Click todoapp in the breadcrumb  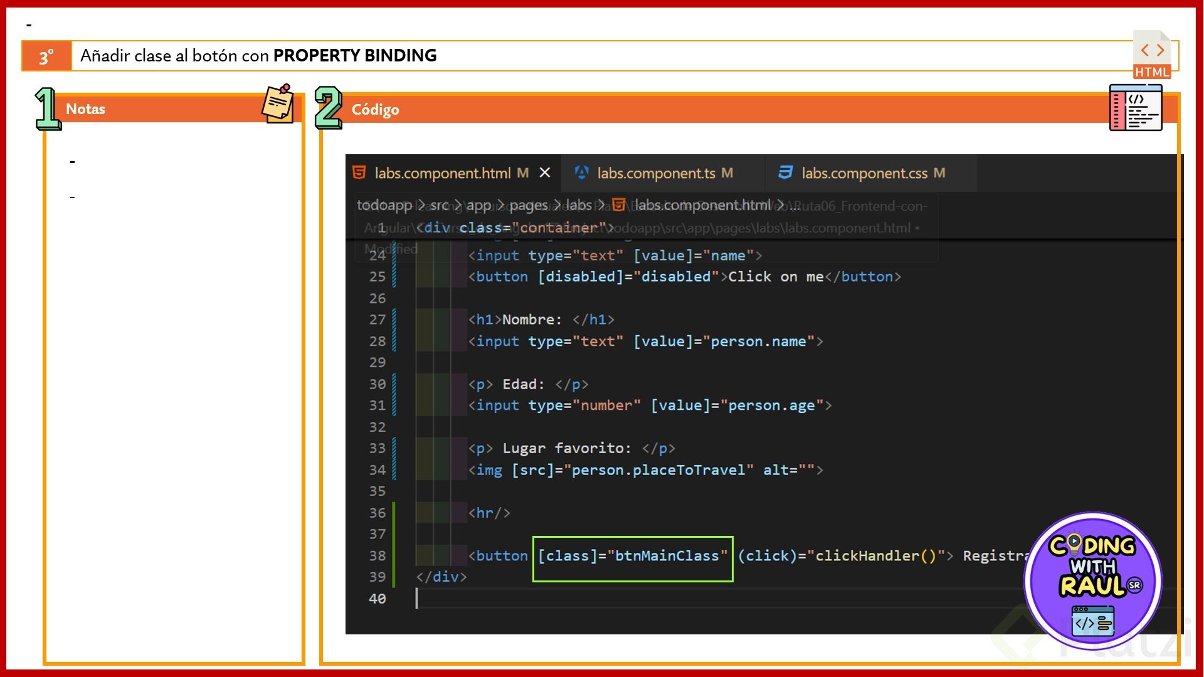coord(384,205)
